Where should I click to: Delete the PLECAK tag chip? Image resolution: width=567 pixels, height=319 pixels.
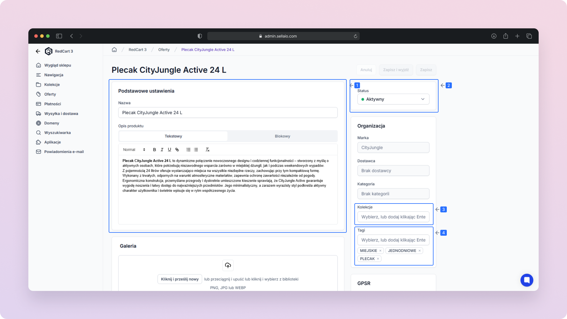(378, 259)
